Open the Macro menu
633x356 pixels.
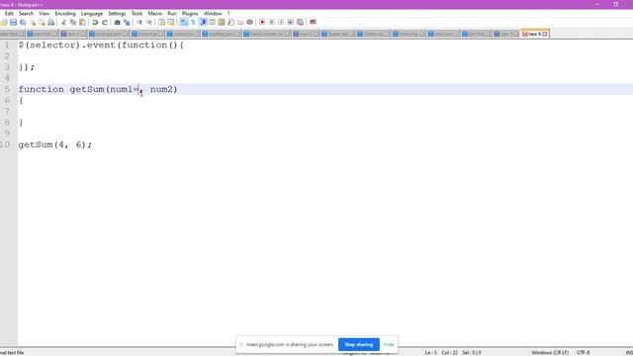(155, 13)
